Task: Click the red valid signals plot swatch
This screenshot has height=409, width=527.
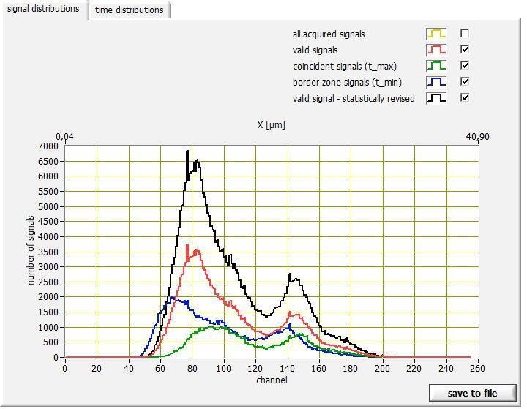Action: point(436,50)
